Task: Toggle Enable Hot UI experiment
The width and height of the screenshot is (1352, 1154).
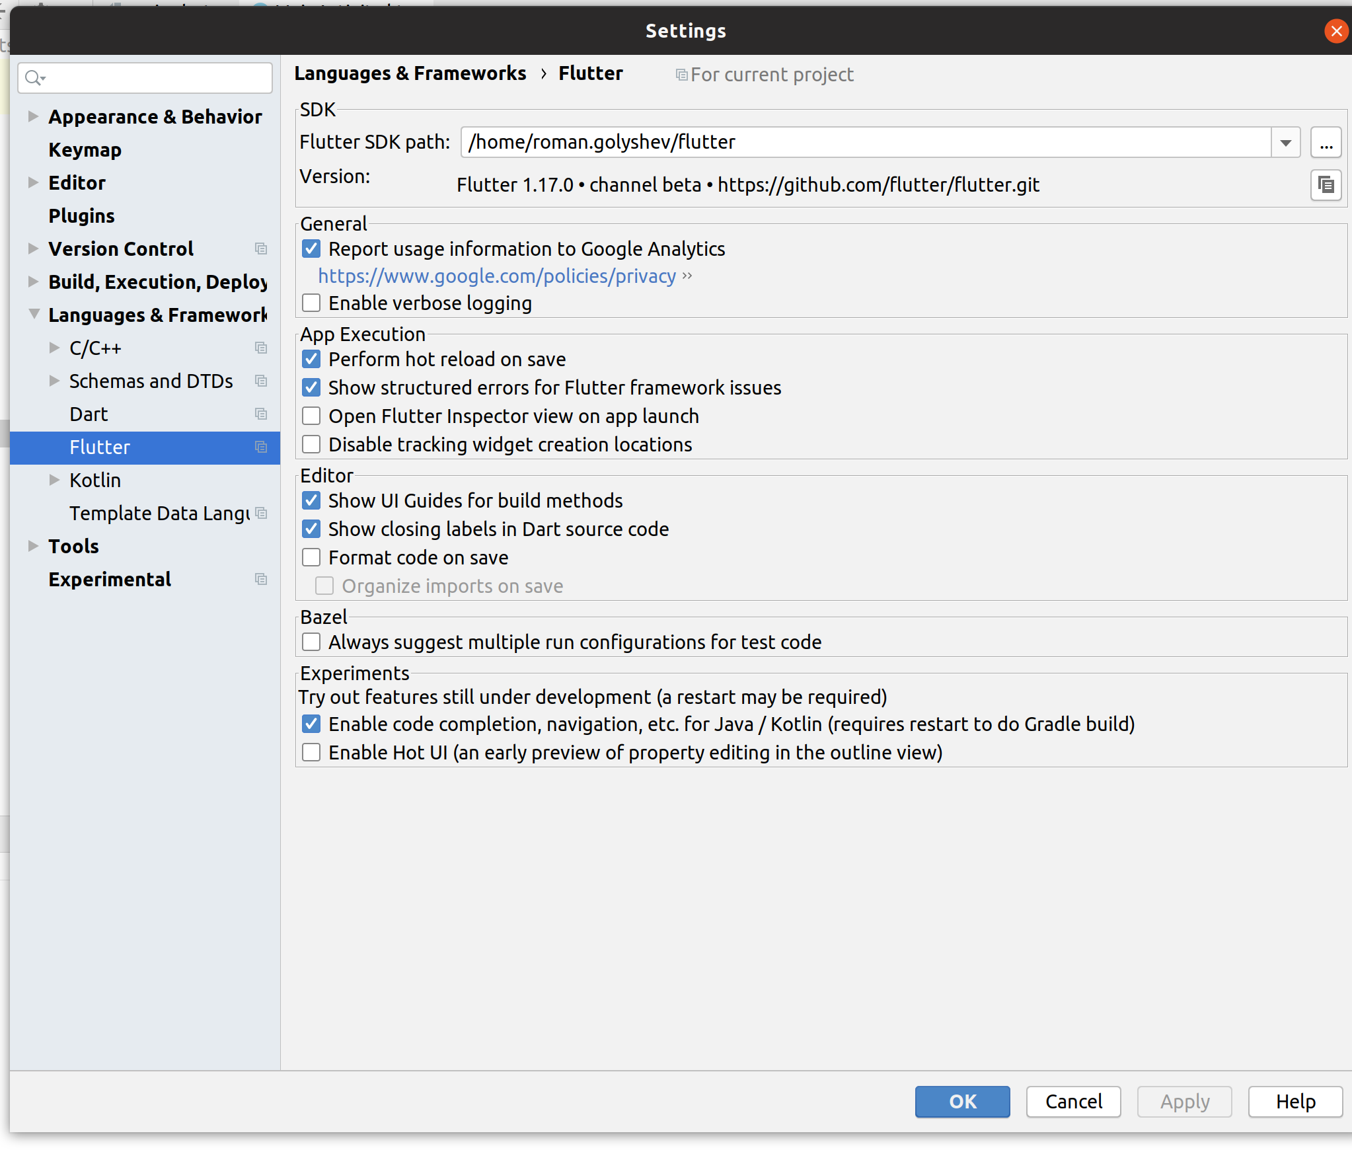Action: pos(311,753)
